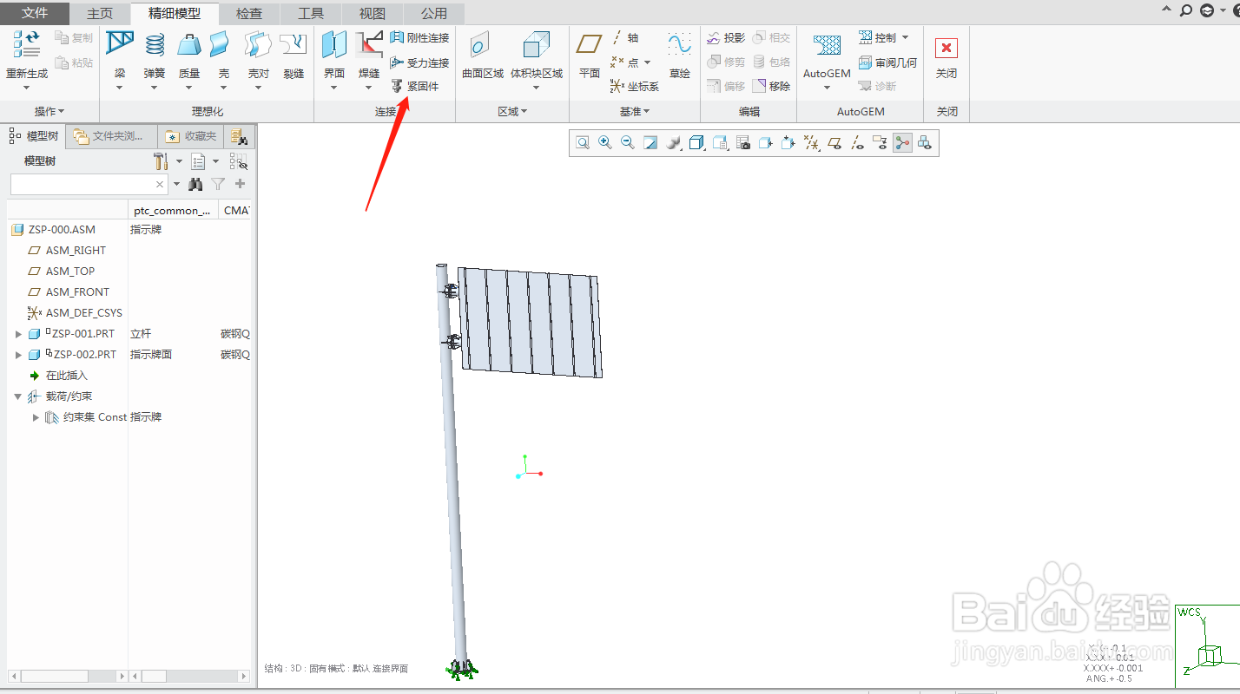Click the Refit view icon in graphics toolbar

click(x=583, y=143)
